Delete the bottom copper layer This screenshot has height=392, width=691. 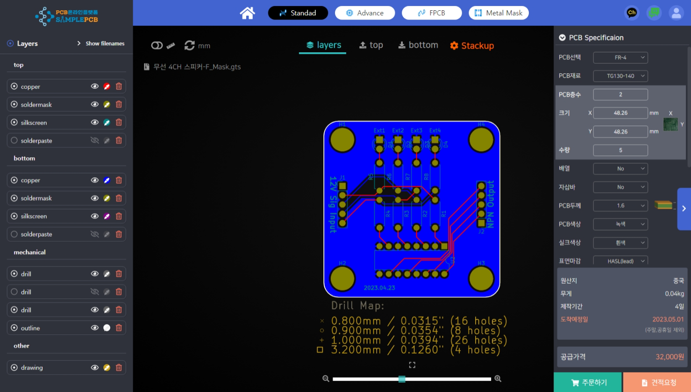119,180
